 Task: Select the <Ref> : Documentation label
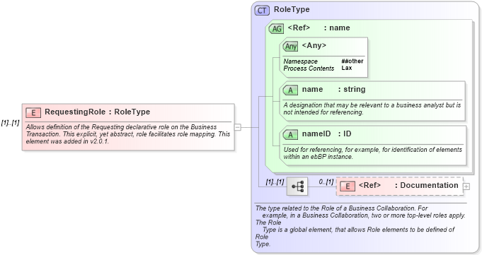coord(408,185)
